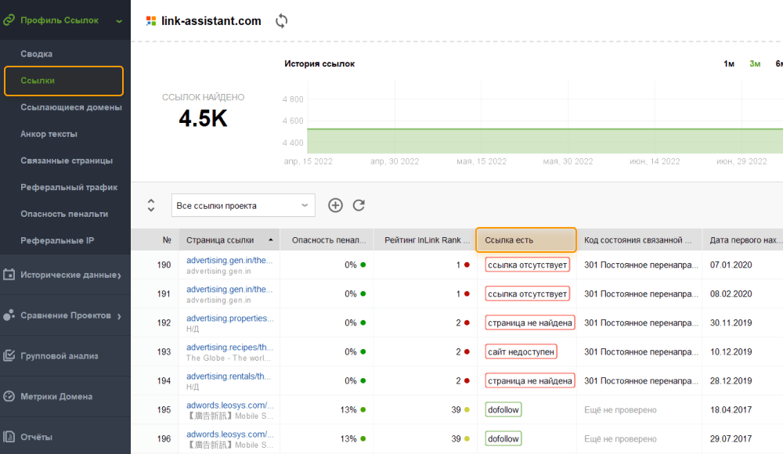The width and height of the screenshot is (783, 454).
Task: Click dofollow badge in row 196
Action: pyautogui.click(x=503, y=438)
